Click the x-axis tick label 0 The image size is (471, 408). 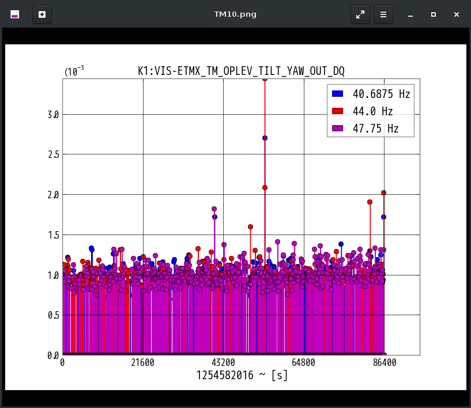62,362
